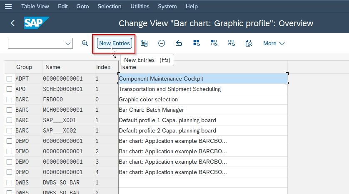Click the Undo Change arrow icon
This screenshot has width=349, height=194.
(179, 43)
